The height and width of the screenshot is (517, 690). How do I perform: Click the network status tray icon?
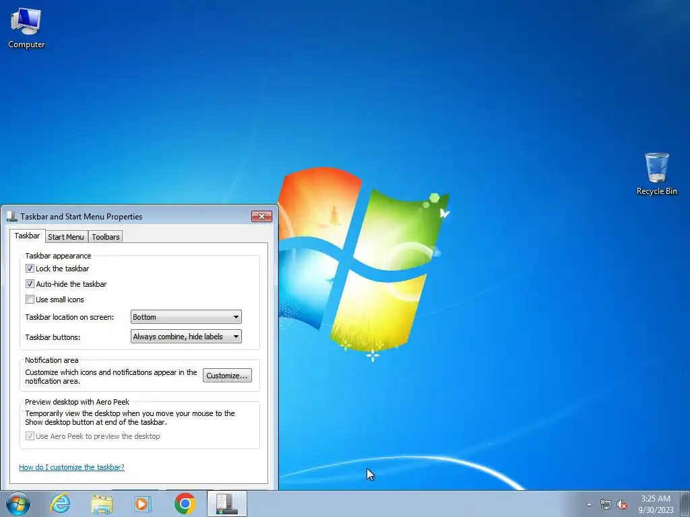tap(606, 504)
